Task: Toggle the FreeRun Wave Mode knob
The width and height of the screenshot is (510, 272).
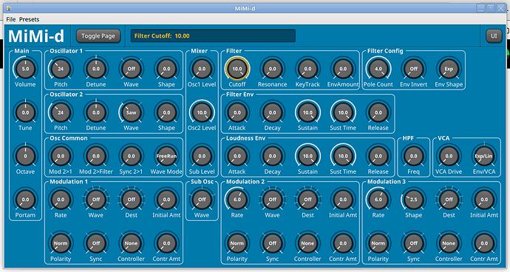Action: pos(166,156)
